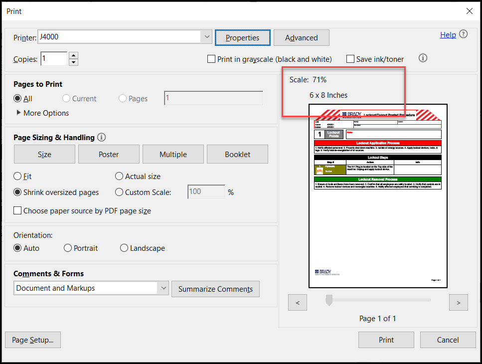Screen dimensions: 482x364
Task: Click the Help question mark icon
Action: [464, 34]
